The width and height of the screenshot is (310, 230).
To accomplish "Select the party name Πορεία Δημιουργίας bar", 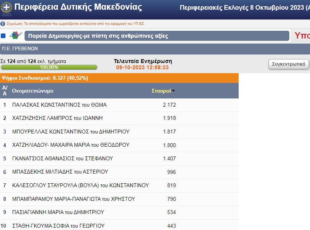I will (157, 36).
